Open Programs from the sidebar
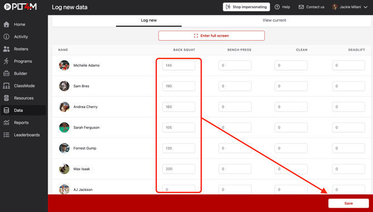373x212 pixels. [23, 61]
